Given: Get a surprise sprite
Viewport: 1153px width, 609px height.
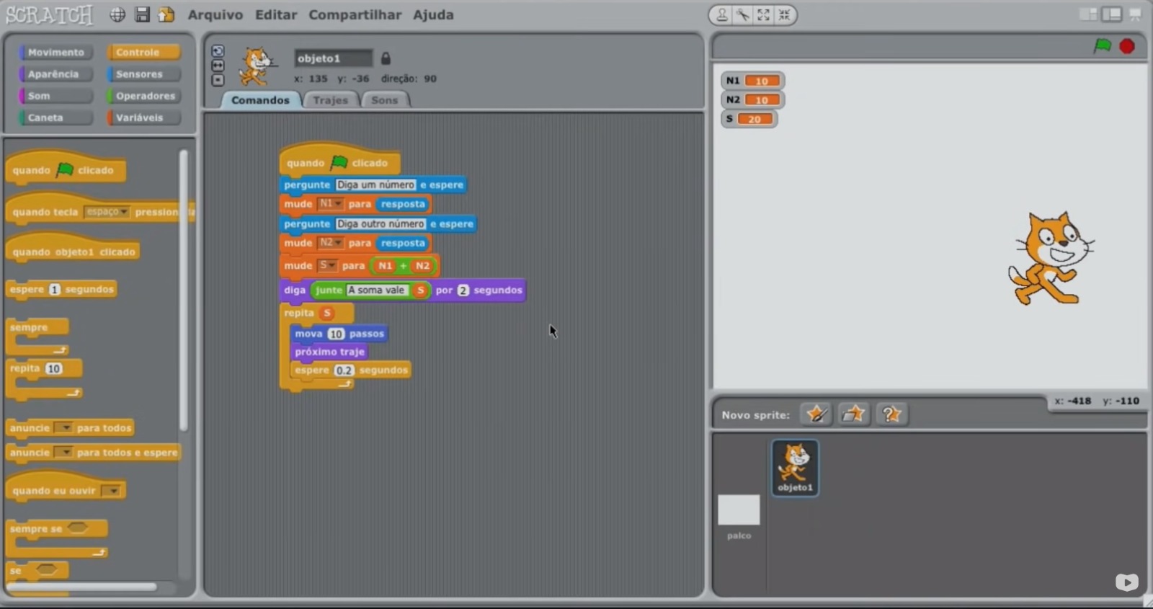Looking at the screenshot, I should [x=892, y=414].
